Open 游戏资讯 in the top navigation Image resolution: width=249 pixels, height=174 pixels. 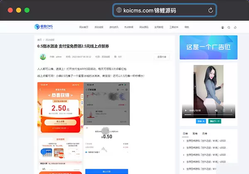tap(114, 27)
